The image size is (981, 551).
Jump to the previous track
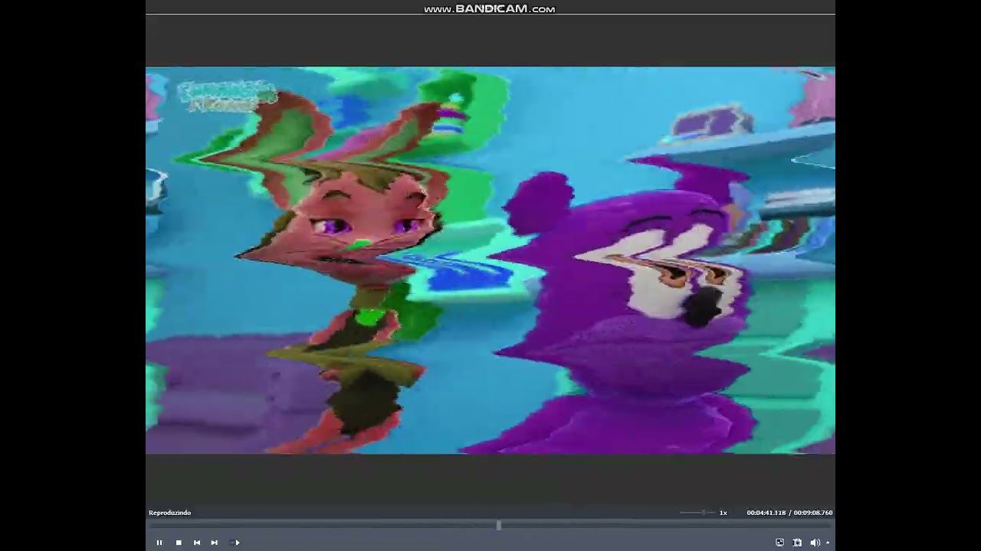[x=197, y=543]
